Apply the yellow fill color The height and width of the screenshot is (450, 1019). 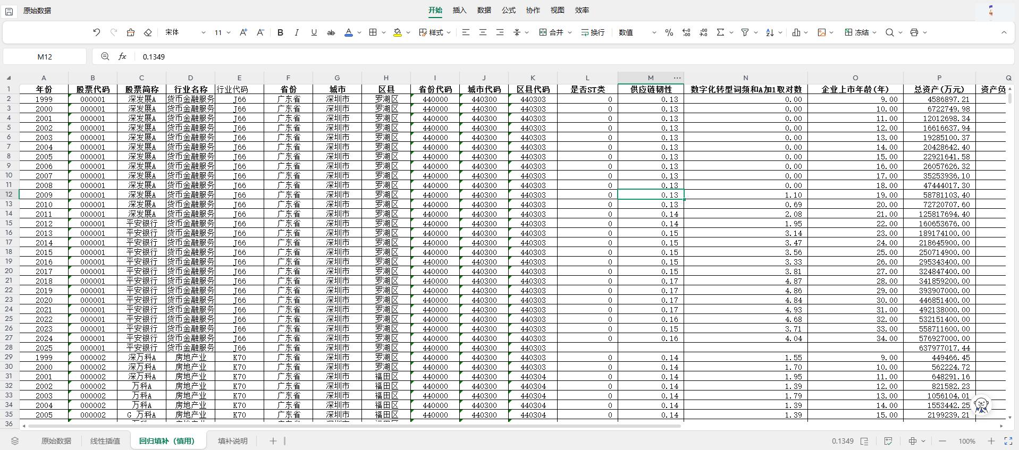point(398,32)
